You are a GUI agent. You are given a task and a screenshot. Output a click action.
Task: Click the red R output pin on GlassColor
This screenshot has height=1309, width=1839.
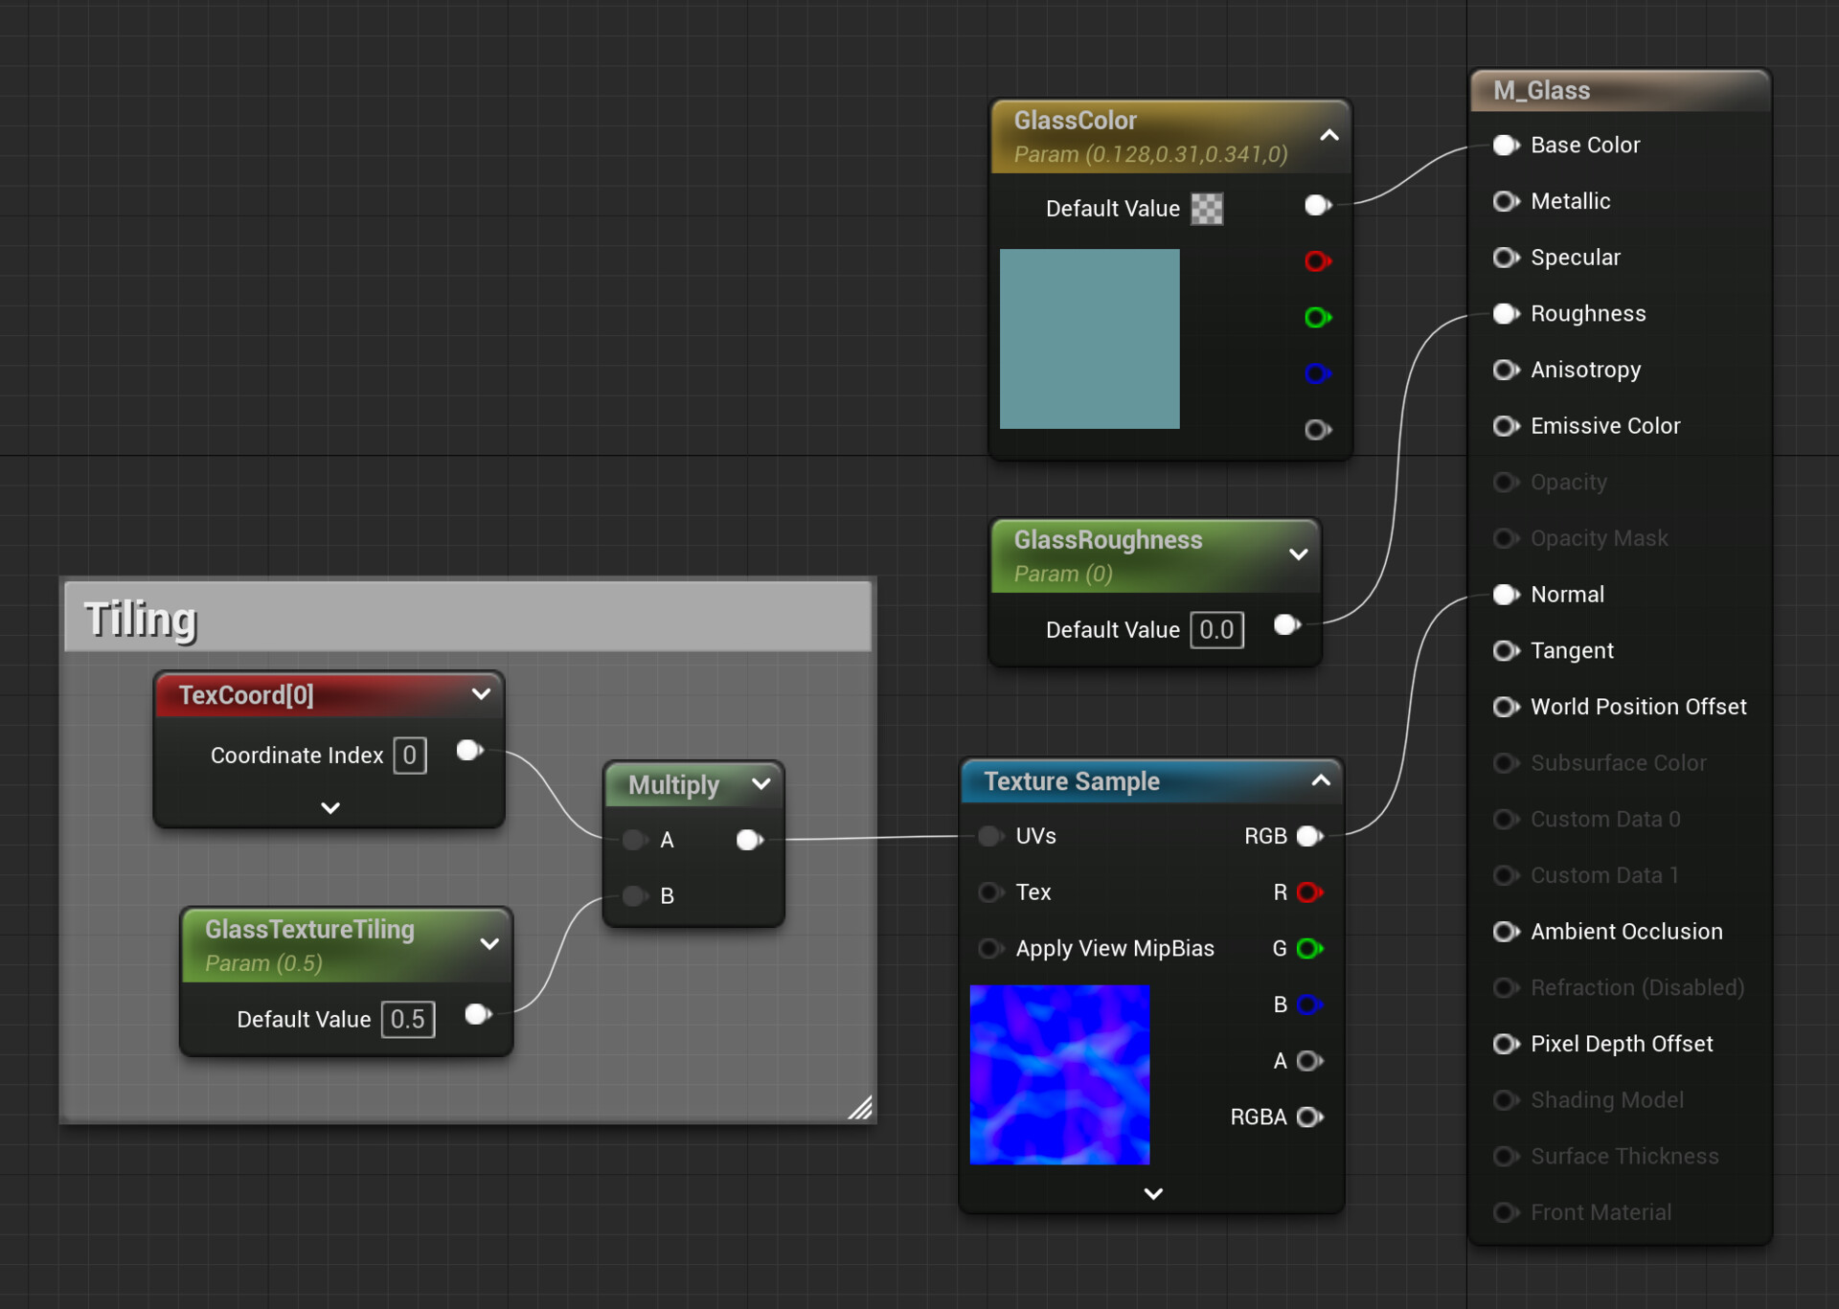(1317, 260)
